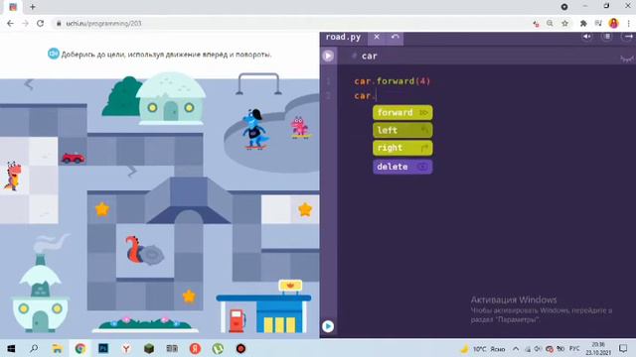Run the code with the top play button
Viewport: 636px width, 357px height.
click(328, 56)
